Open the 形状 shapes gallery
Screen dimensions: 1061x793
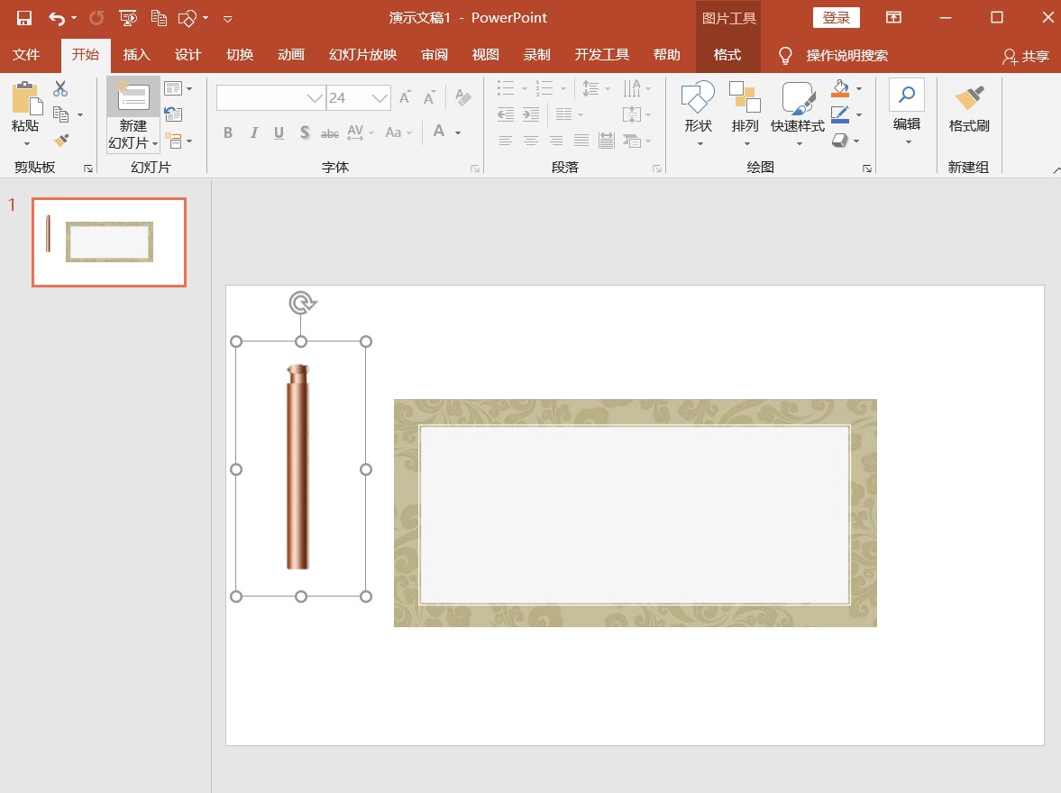click(698, 113)
